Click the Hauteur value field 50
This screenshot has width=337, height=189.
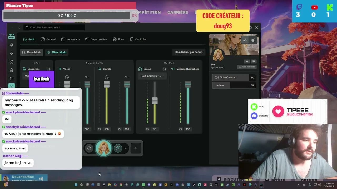(x=252, y=85)
